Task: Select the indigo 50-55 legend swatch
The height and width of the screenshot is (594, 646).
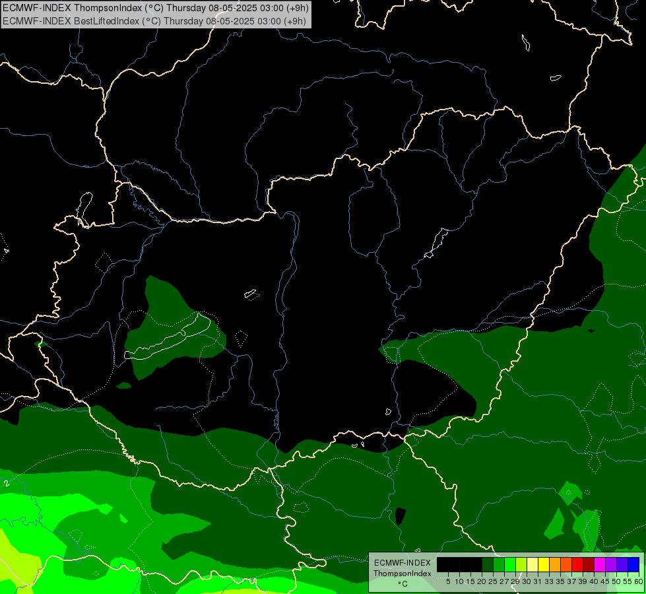Action: [x=622, y=564]
